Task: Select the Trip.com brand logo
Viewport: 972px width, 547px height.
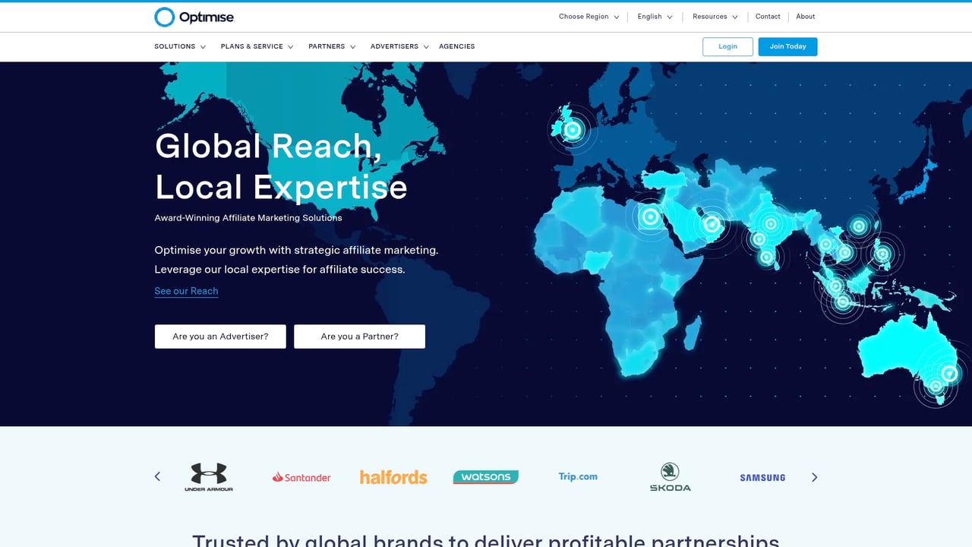Action: point(577,476)
